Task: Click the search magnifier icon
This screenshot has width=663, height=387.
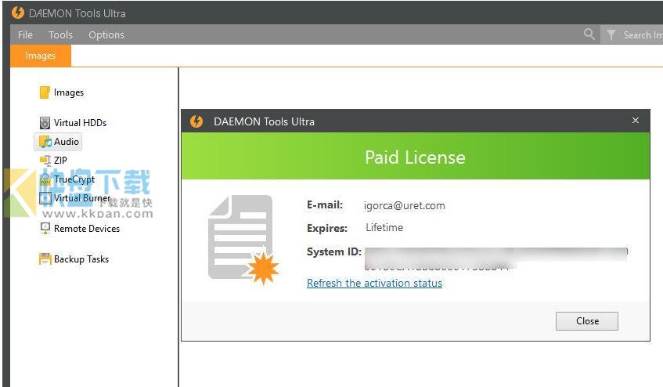Action: (x=589, y=34)
